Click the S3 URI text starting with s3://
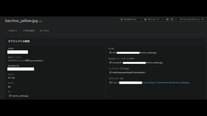 click(134, 53)
